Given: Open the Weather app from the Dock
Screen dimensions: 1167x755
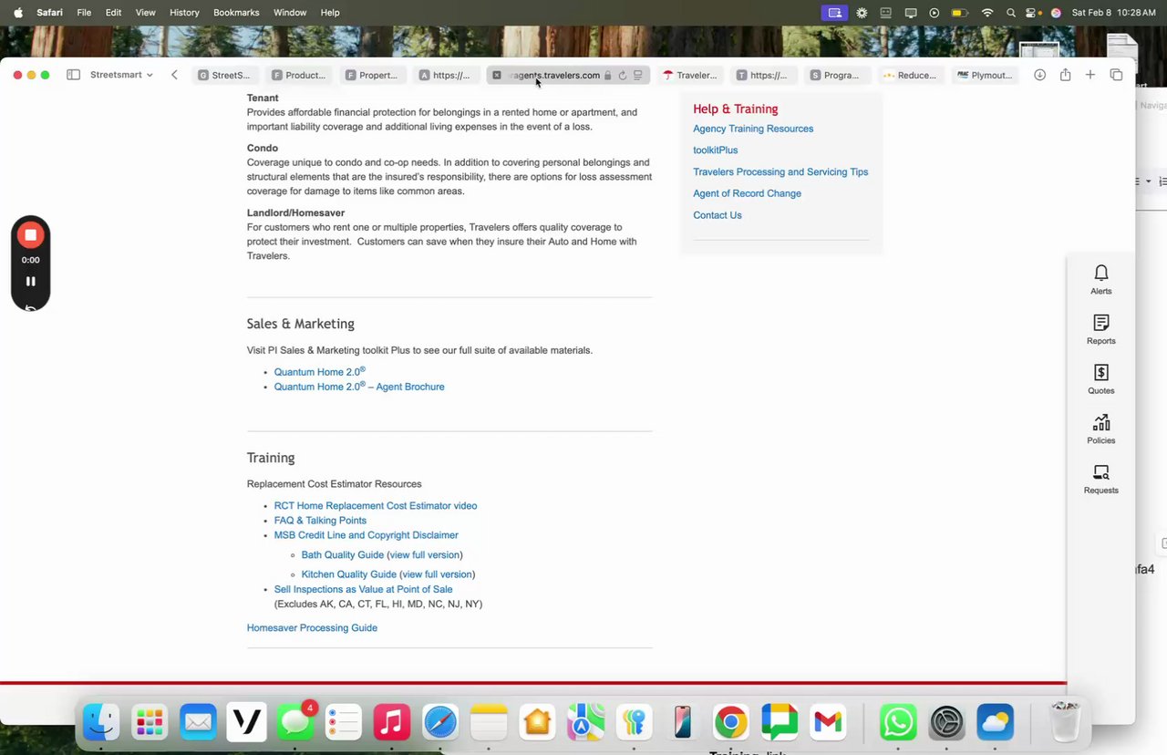Looking at the screenshot, I should pos(995,723).
